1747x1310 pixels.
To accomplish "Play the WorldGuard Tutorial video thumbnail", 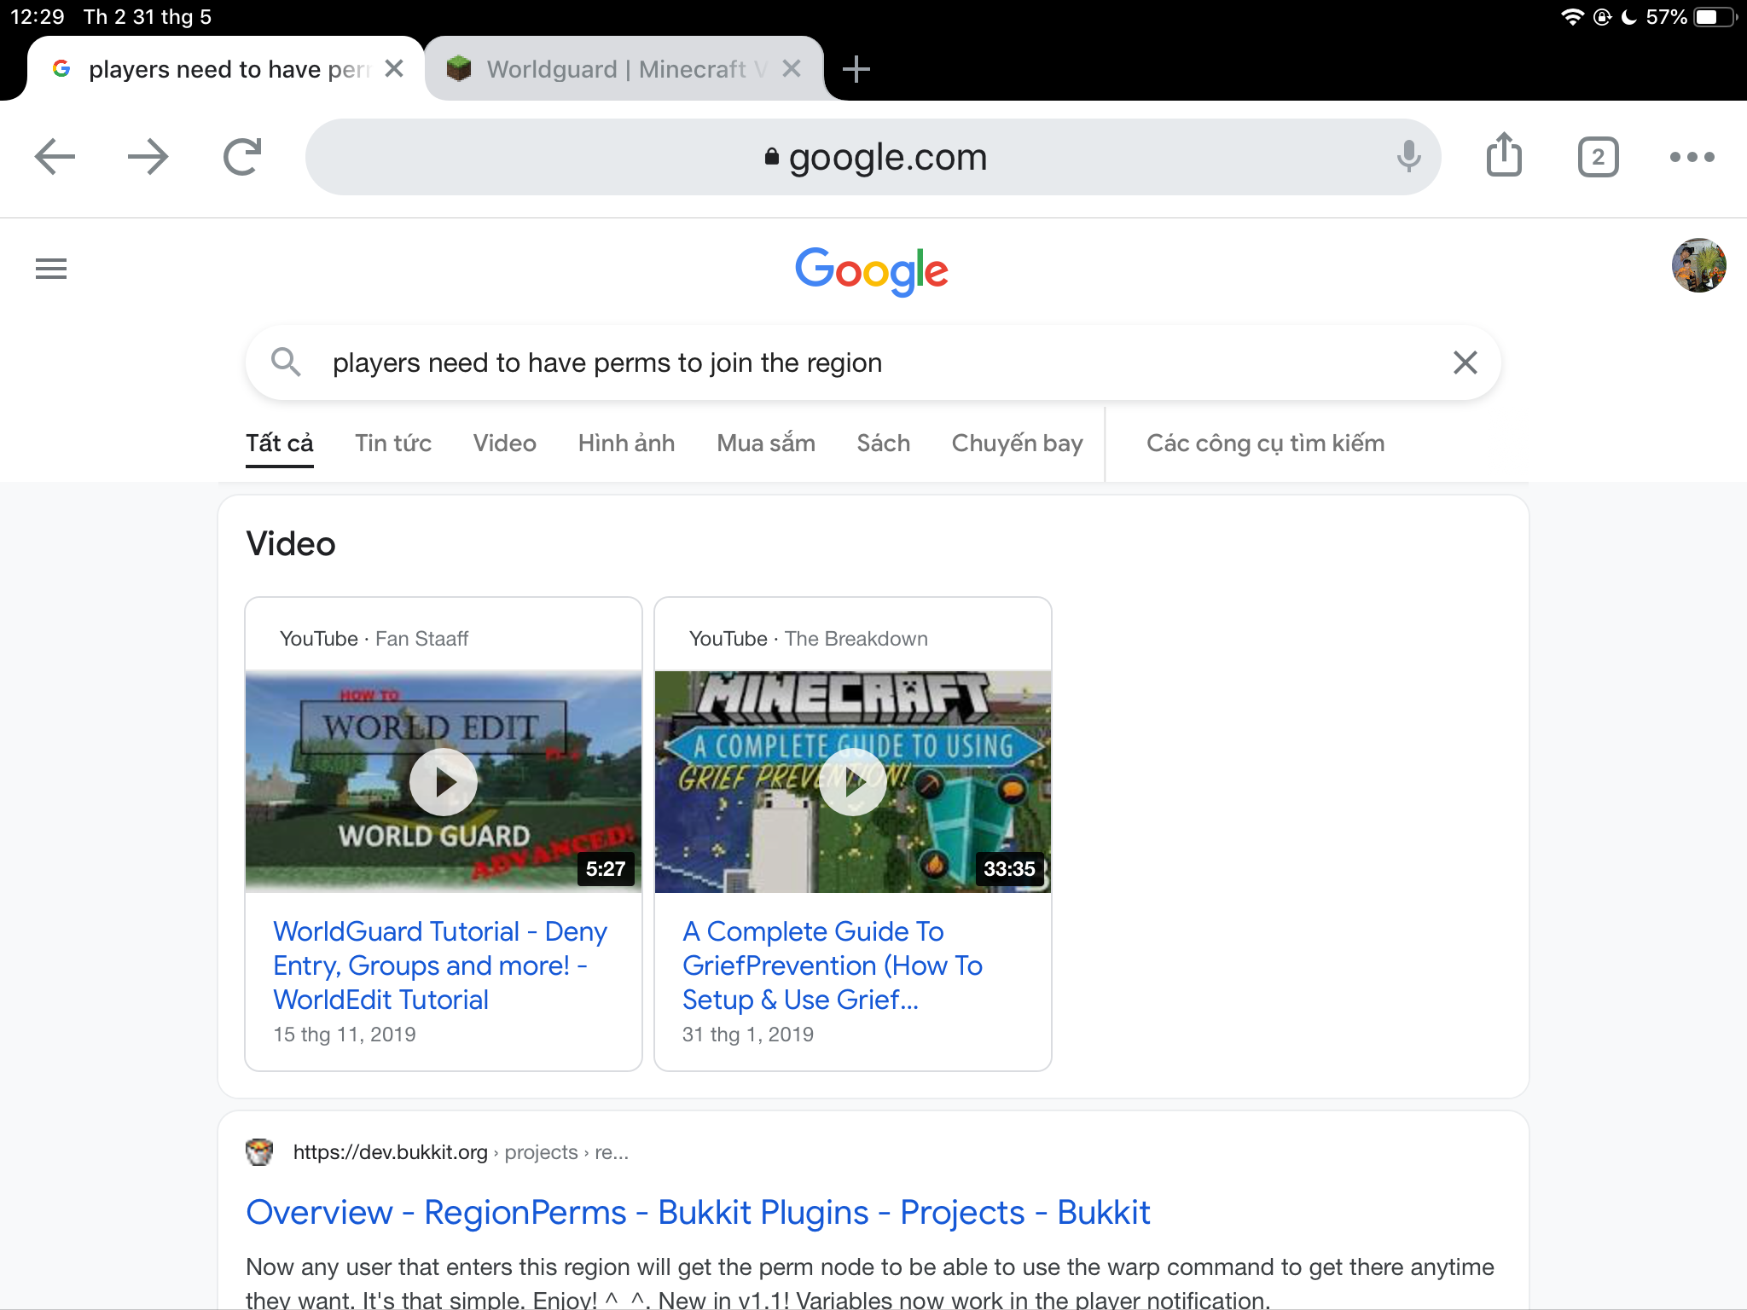I will coord(444,782).
